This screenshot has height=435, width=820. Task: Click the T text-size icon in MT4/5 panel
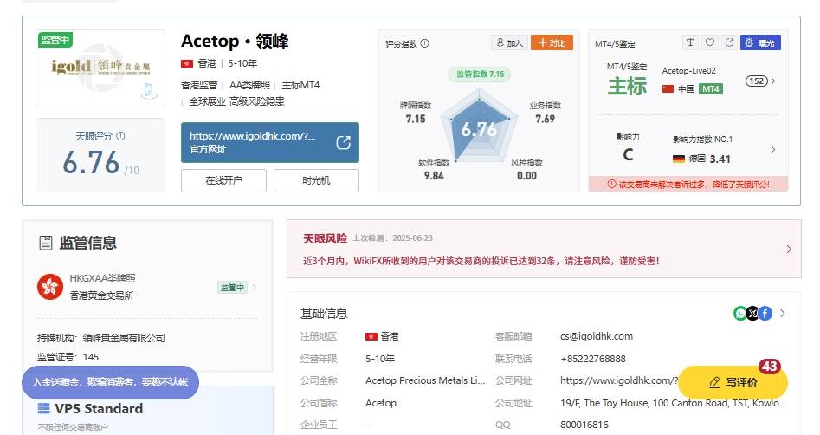click(690, 42)
